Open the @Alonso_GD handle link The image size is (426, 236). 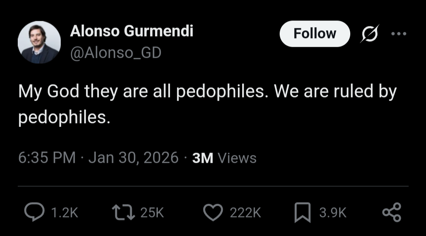click(116, 53)
